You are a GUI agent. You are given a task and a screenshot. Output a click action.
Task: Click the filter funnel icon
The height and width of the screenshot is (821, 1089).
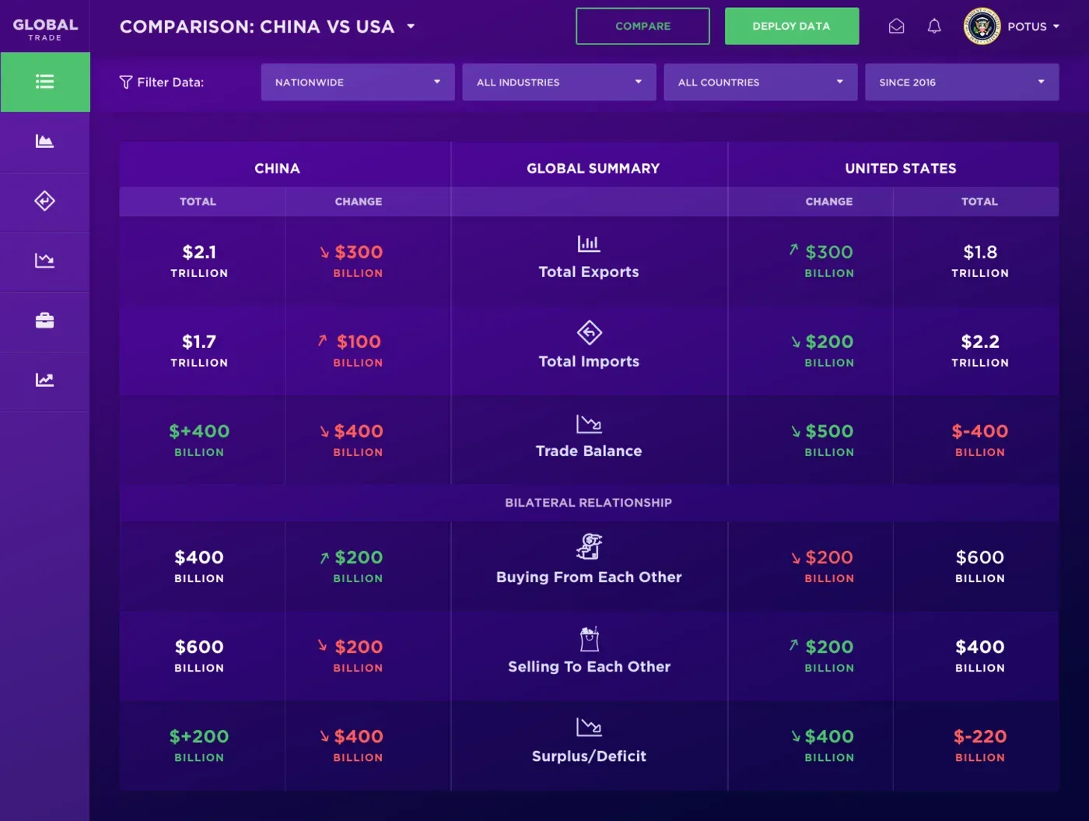pyautogui.click(x=125, y=82)
